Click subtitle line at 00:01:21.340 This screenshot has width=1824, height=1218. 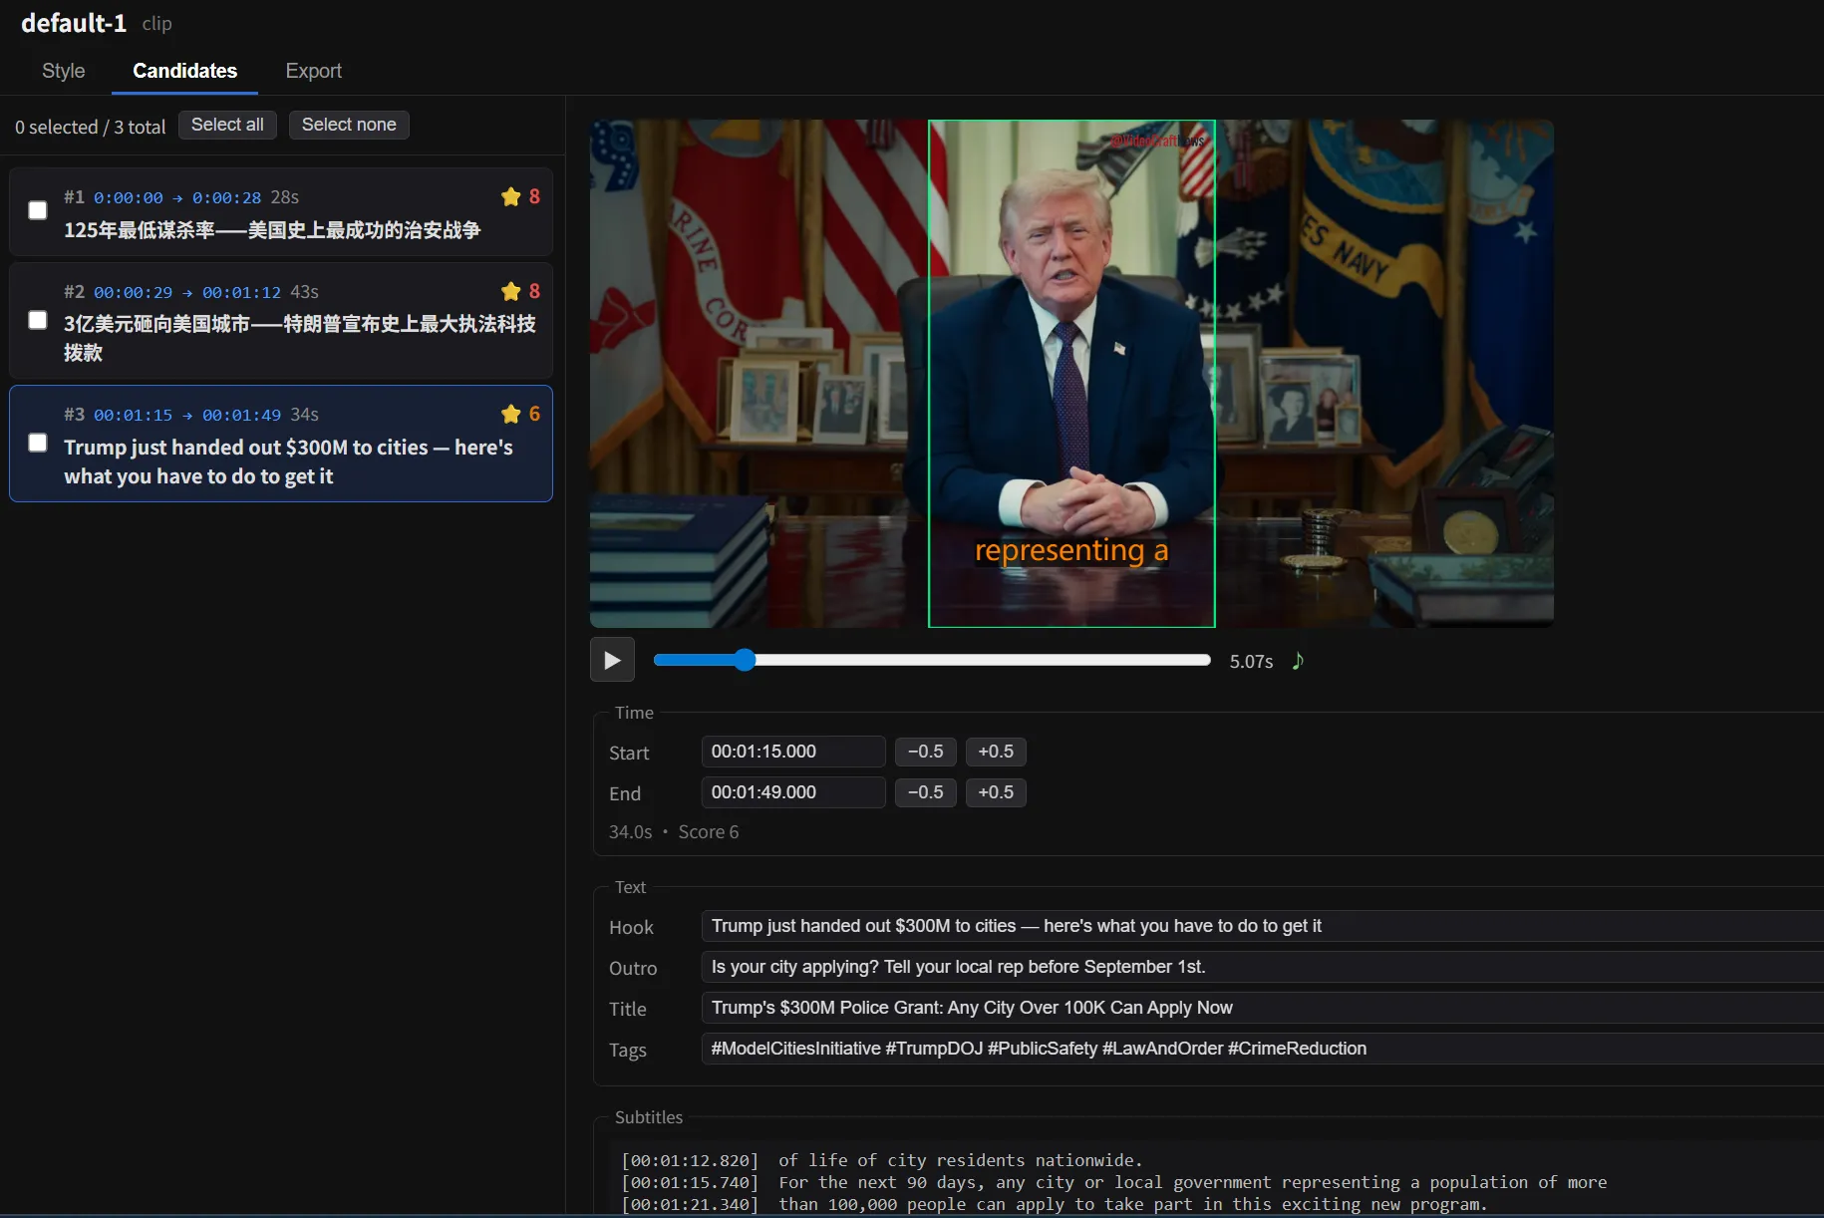(1054, 1204)
